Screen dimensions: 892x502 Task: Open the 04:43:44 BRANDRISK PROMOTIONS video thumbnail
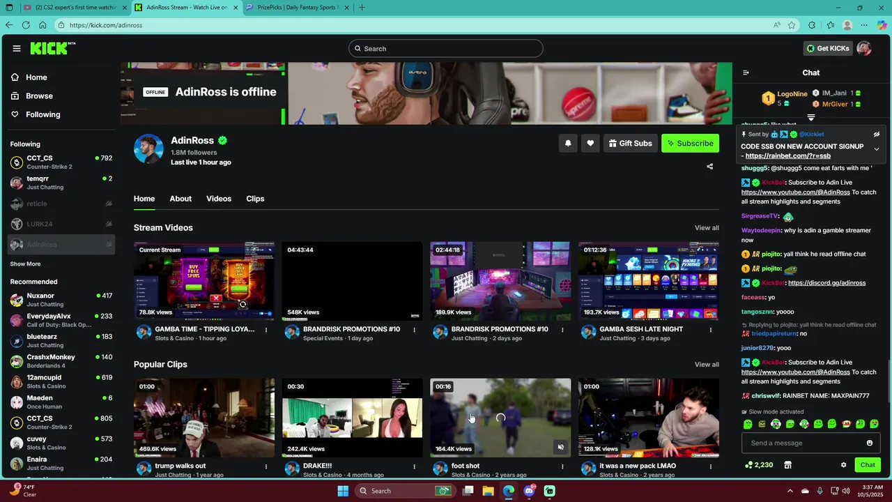click(x=352, y=281)
